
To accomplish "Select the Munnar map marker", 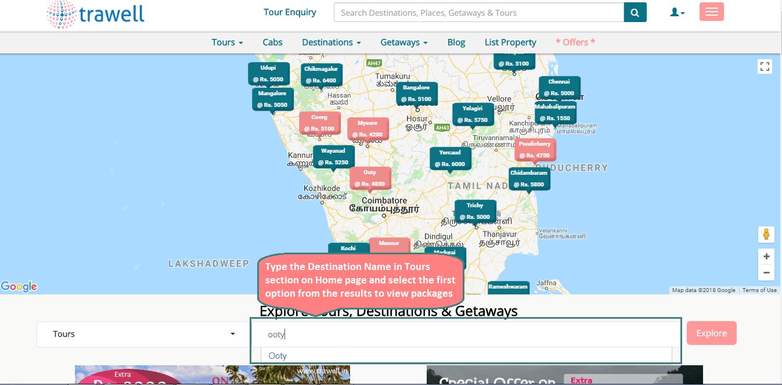I will click(389, 246).
